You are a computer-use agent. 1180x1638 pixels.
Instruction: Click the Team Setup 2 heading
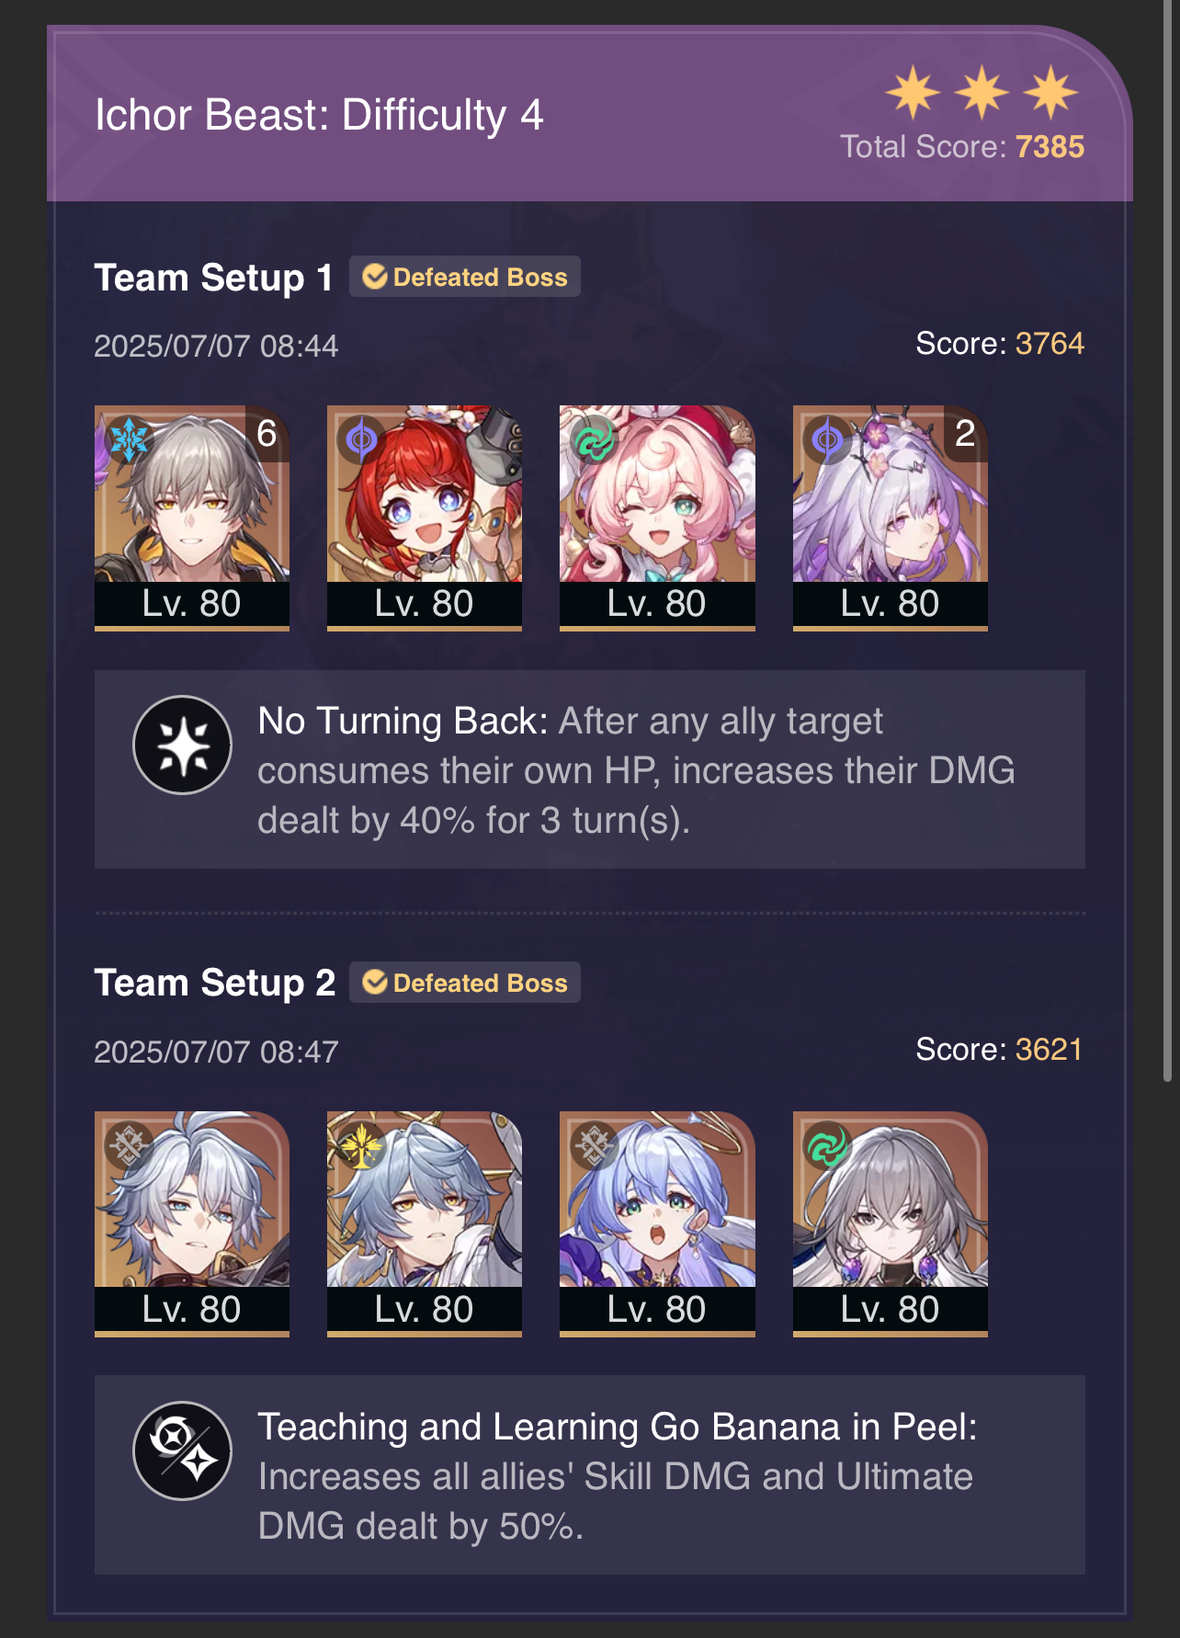214,983
